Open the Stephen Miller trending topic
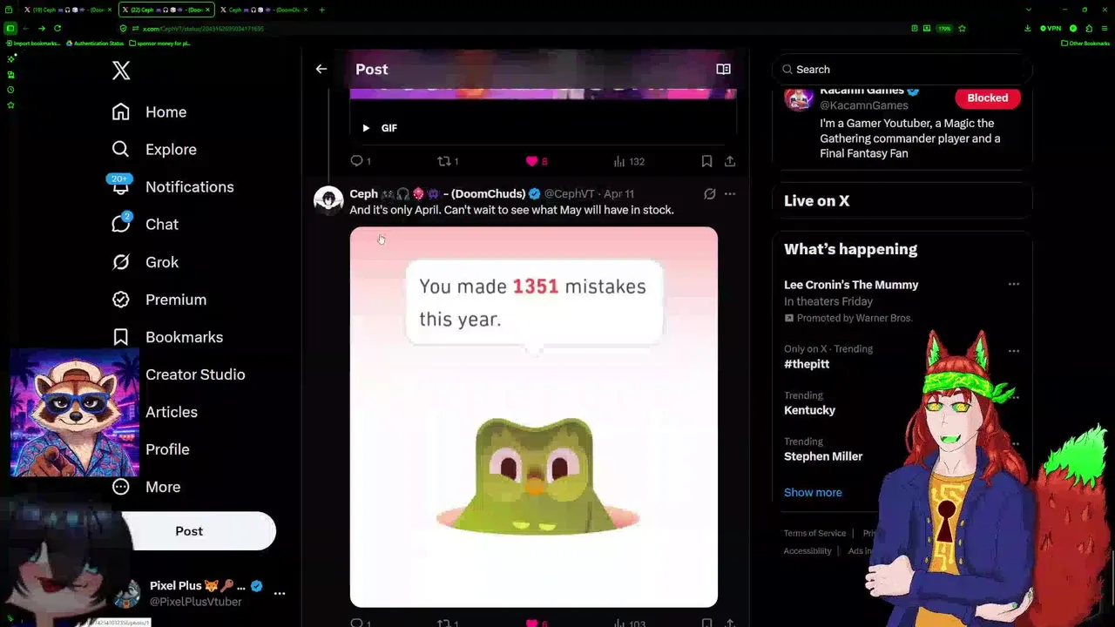Screen dimensions: 1115x627 coord(823,456)
